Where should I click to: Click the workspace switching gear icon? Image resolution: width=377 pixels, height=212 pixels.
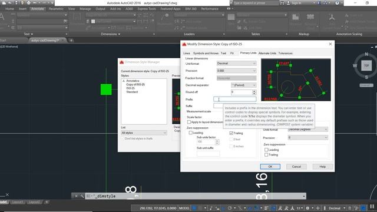click(x=307, y=208)
